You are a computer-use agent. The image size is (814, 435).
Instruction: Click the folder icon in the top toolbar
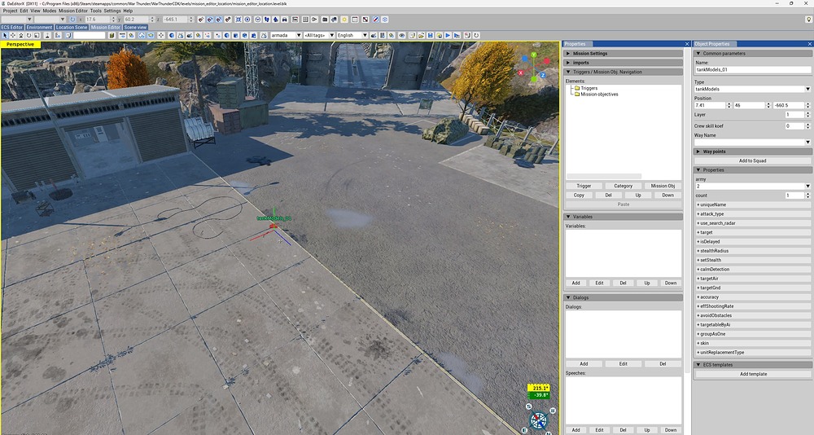pyautogui.click(x=325, y=20)
